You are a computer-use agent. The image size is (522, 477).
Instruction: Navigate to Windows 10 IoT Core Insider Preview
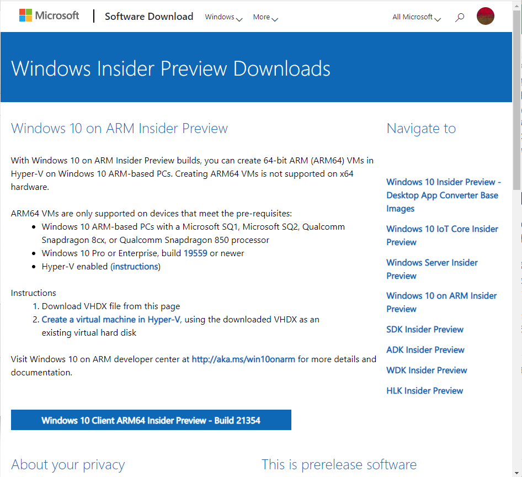click(442, 236)
